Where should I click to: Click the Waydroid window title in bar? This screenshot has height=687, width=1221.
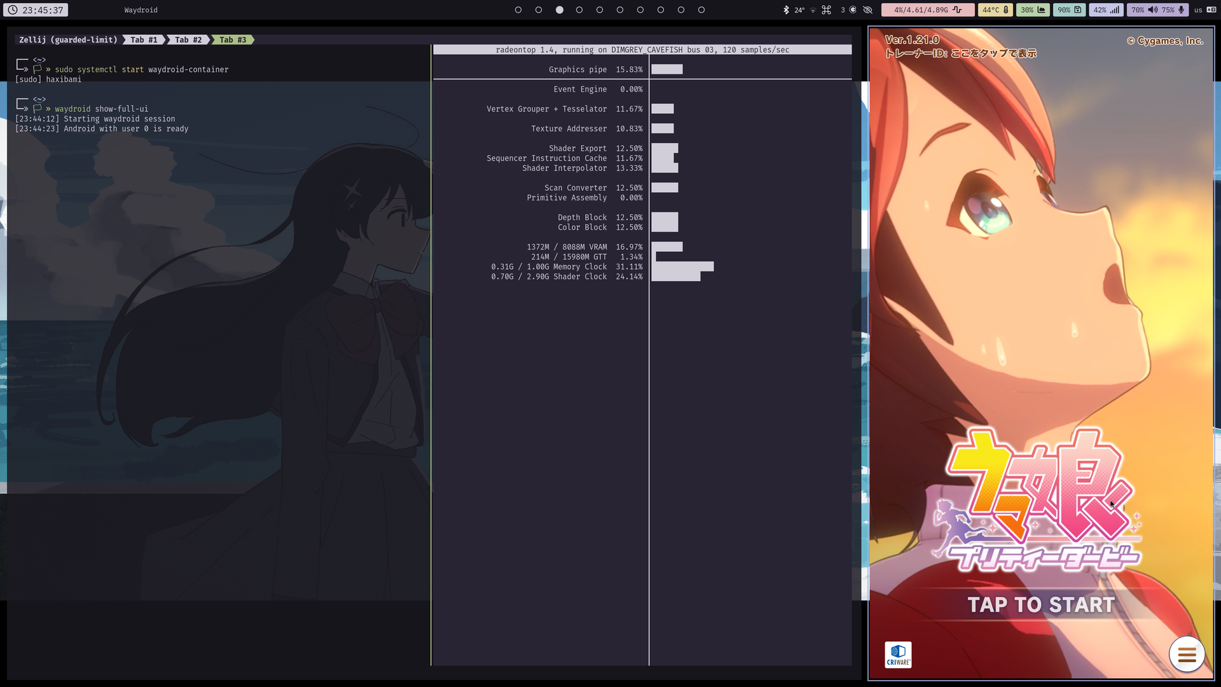click(x=141, y=10)
